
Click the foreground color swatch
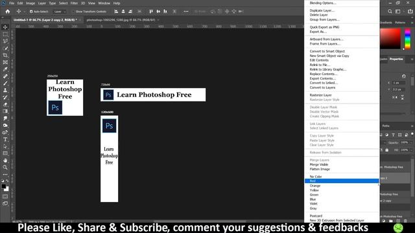(x=4, y=186)
